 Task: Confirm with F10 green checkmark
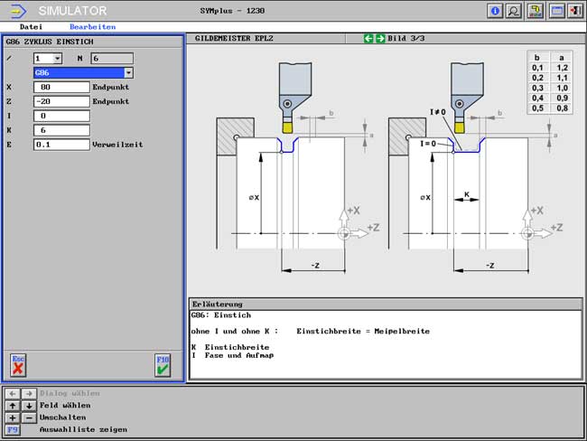163,365
